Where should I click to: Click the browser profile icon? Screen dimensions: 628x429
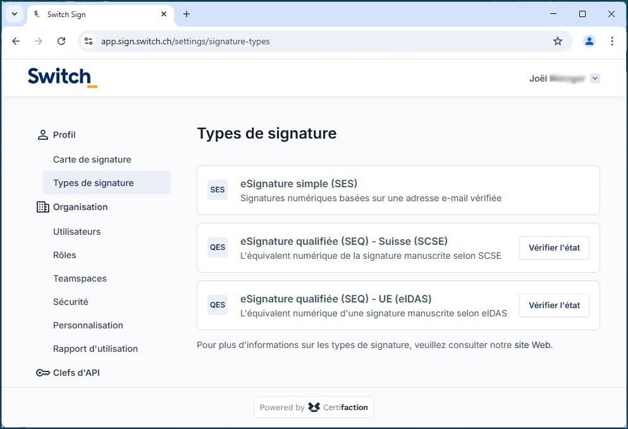[x=589, y=40]
